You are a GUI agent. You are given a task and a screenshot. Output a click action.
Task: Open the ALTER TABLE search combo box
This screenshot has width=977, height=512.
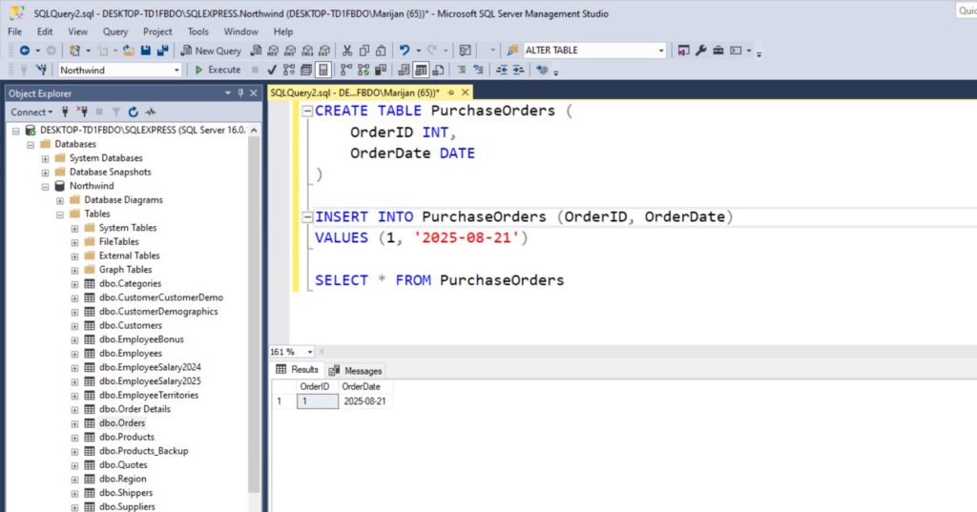pyautogui.click(x=594, y=51)
